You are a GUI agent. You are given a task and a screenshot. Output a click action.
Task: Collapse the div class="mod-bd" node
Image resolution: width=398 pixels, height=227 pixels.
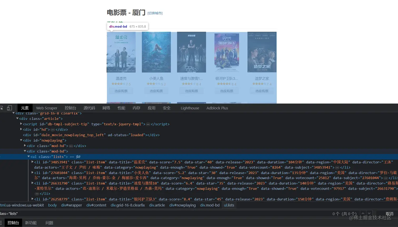pos(25,151)
